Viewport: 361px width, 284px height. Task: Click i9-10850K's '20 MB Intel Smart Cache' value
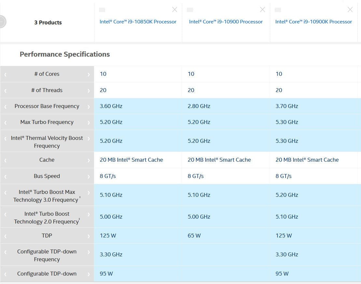(x=131, y=160)
